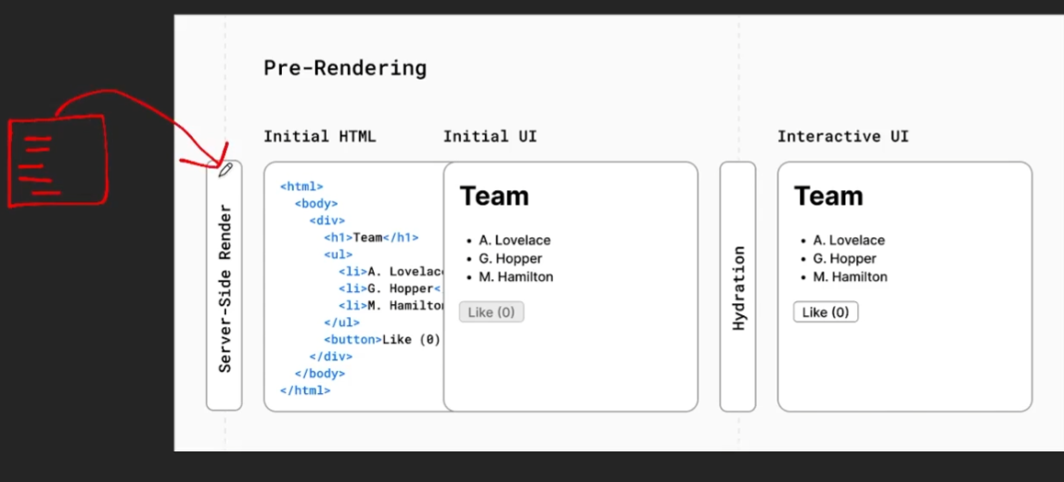Click the <button>Like (0) code line

(382, 339)
